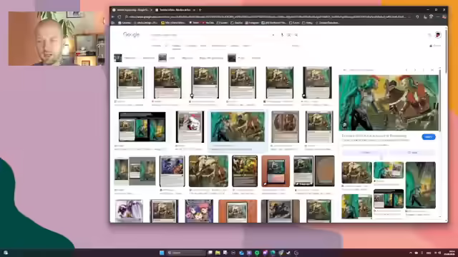Click the Windows taskbar search box
The width and height of the screenshot is (458, 257).
click(186, 253)
